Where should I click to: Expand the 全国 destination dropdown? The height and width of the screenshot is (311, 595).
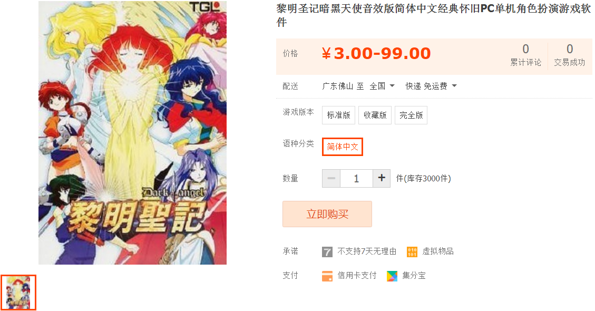(383, 86)
